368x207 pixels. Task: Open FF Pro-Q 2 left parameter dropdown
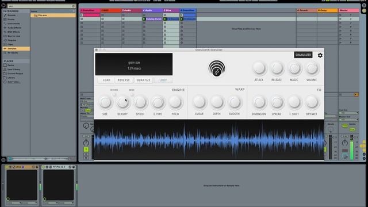[51, 203]
